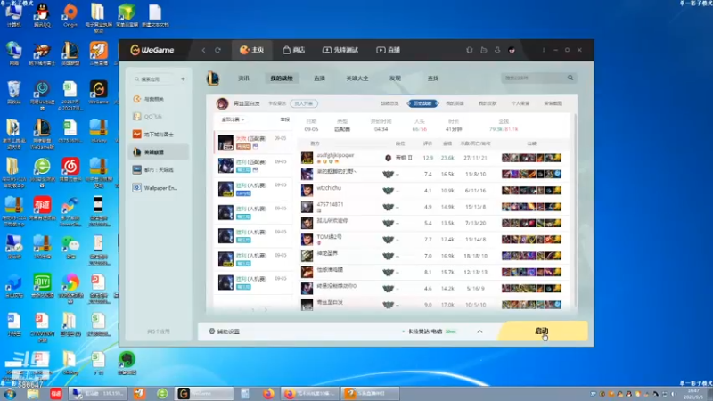Open the Origin desktop icon
Screen dimensions: 713x401
[70, 15]
